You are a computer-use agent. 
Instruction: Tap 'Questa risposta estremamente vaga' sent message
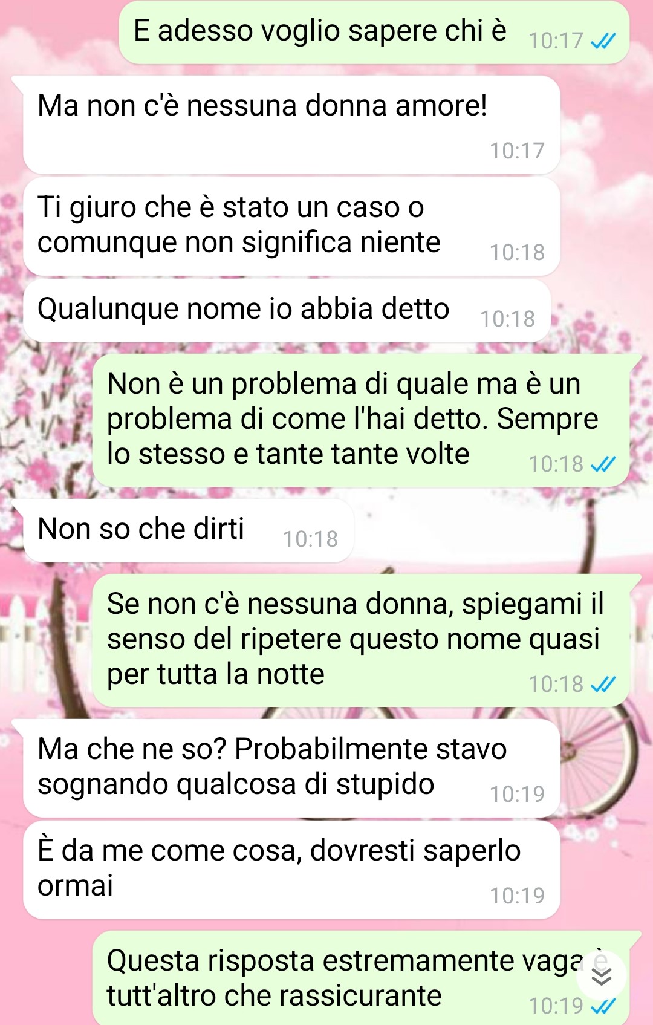(361, 978)
